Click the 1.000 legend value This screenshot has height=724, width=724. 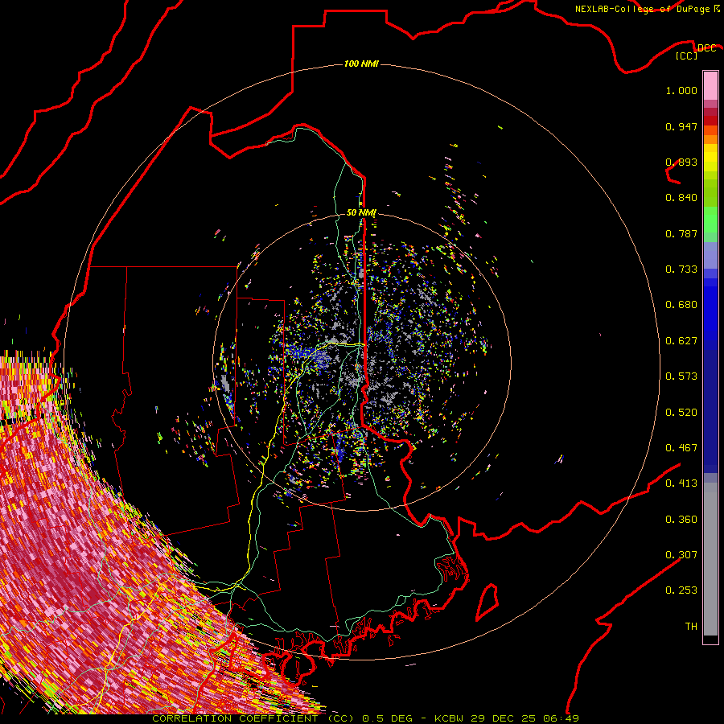(x=681, y=90)
